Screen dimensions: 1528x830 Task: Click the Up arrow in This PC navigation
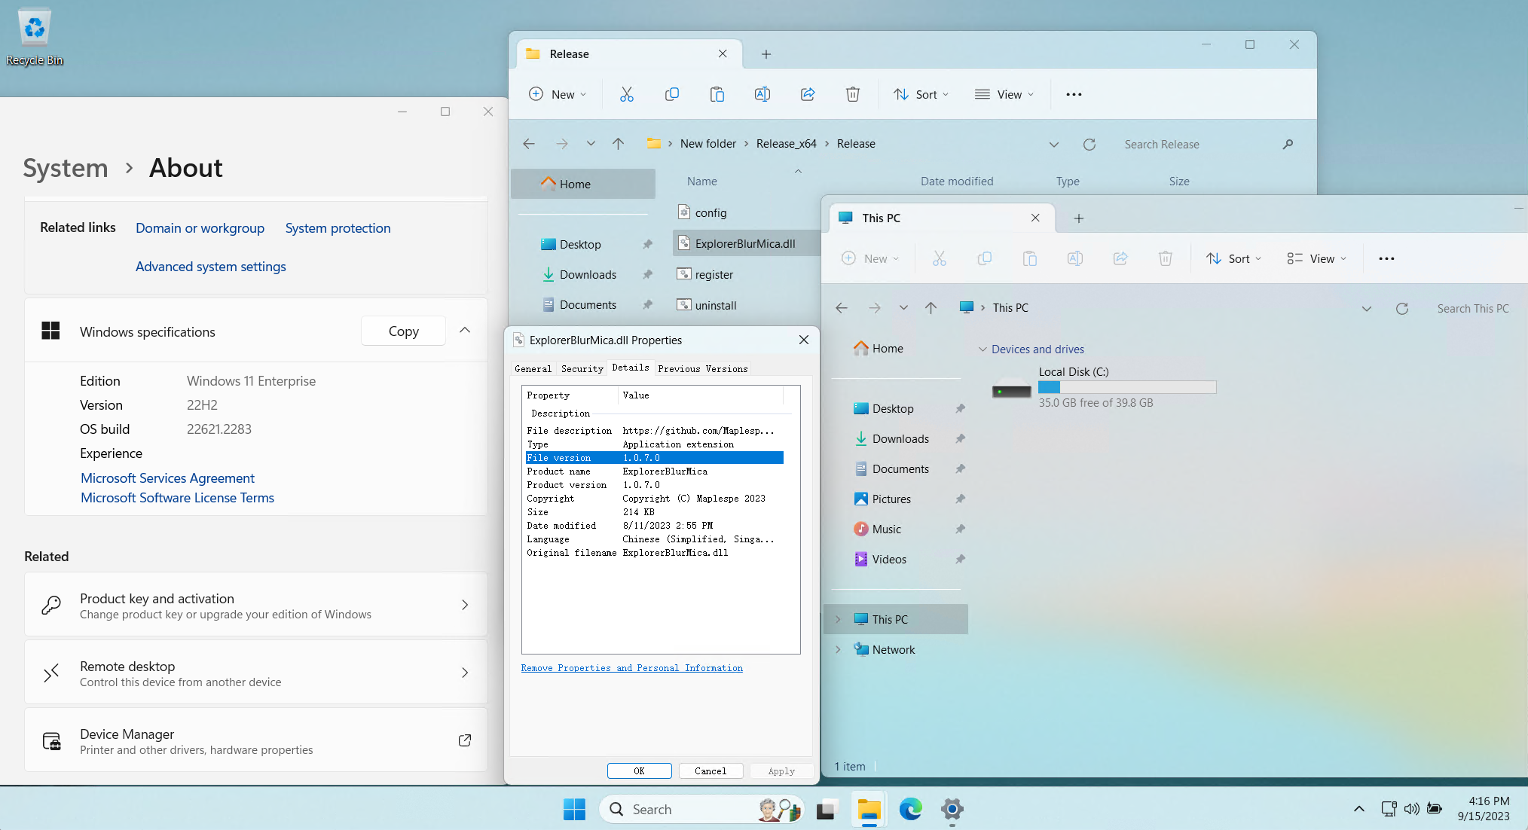tap(931, 308)
